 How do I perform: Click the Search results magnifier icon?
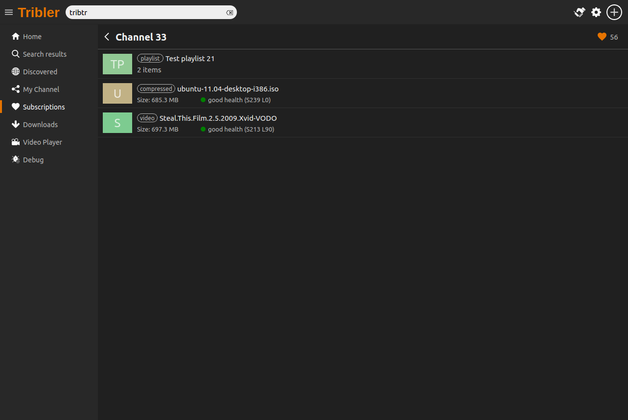pyautogui.click(x=16, y=54)
